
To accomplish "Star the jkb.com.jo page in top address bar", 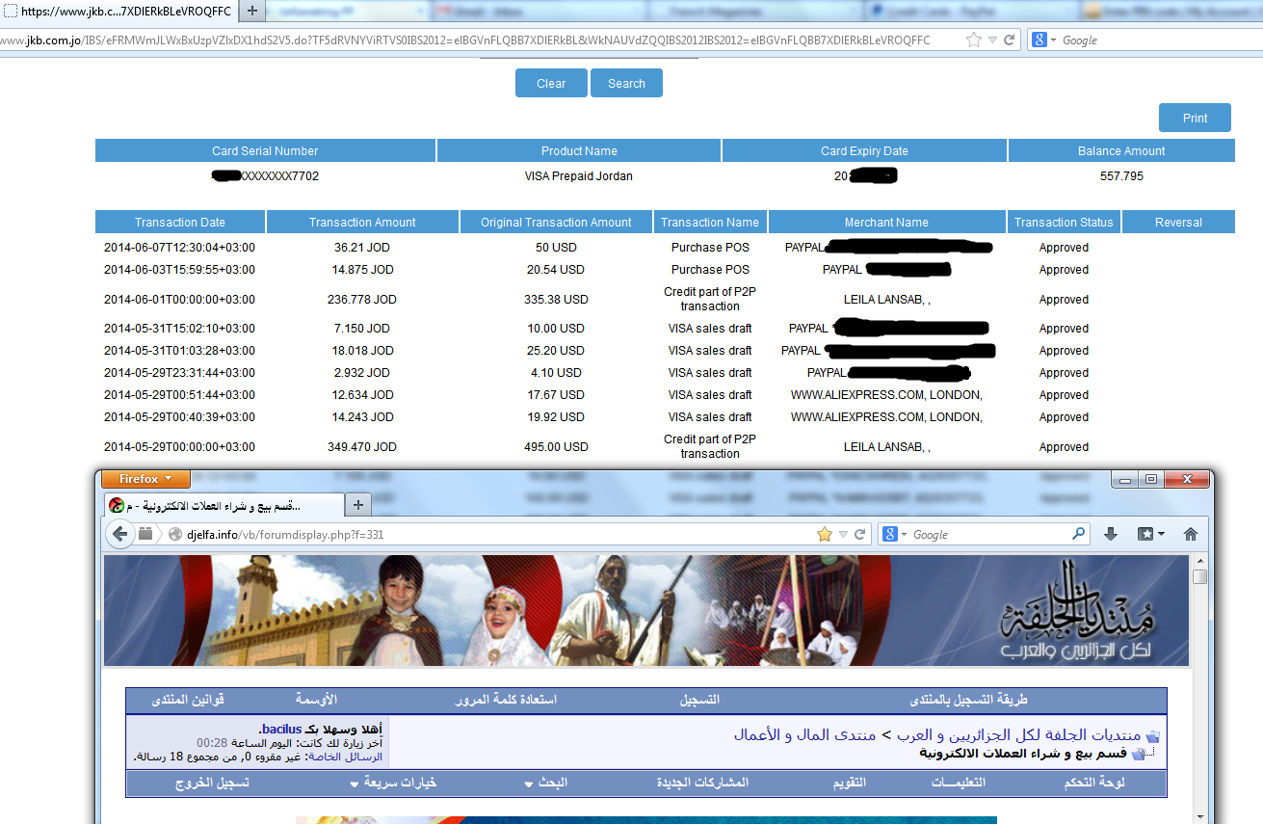I will pyautogui.click(x=974, y=40).
